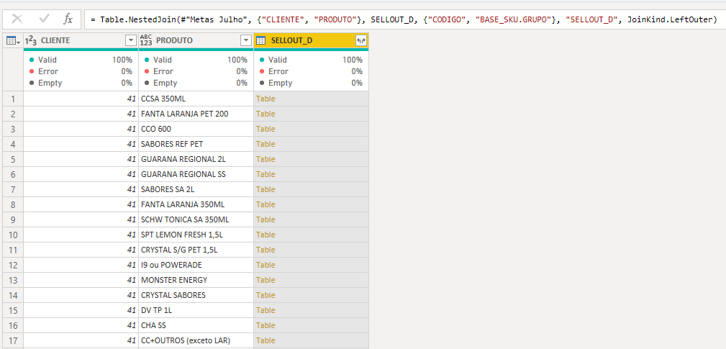Expand the SELLOUT_D column with expand icon

click(x=360, y=41)
